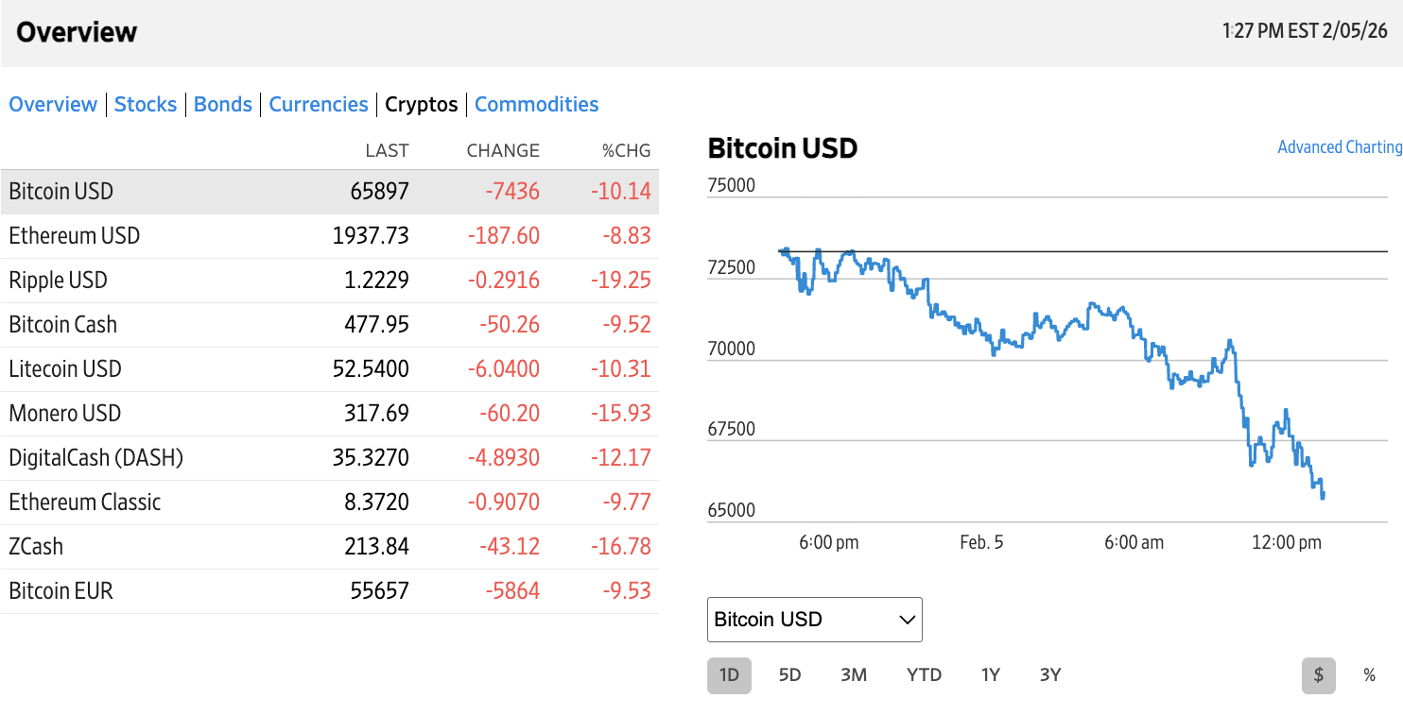
Task: Select the 1Y chart range
Action: 990,675
